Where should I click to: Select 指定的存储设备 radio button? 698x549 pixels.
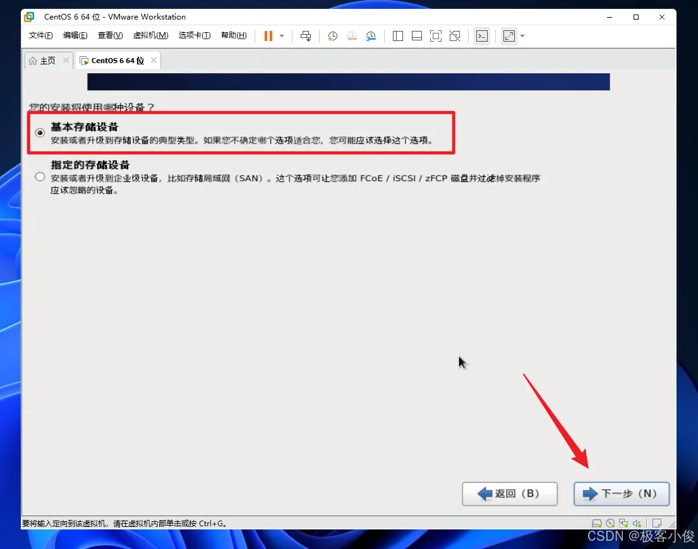40,177
